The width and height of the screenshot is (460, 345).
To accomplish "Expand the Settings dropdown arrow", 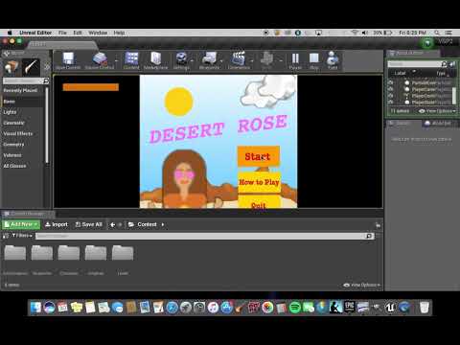I will point(192,60).
